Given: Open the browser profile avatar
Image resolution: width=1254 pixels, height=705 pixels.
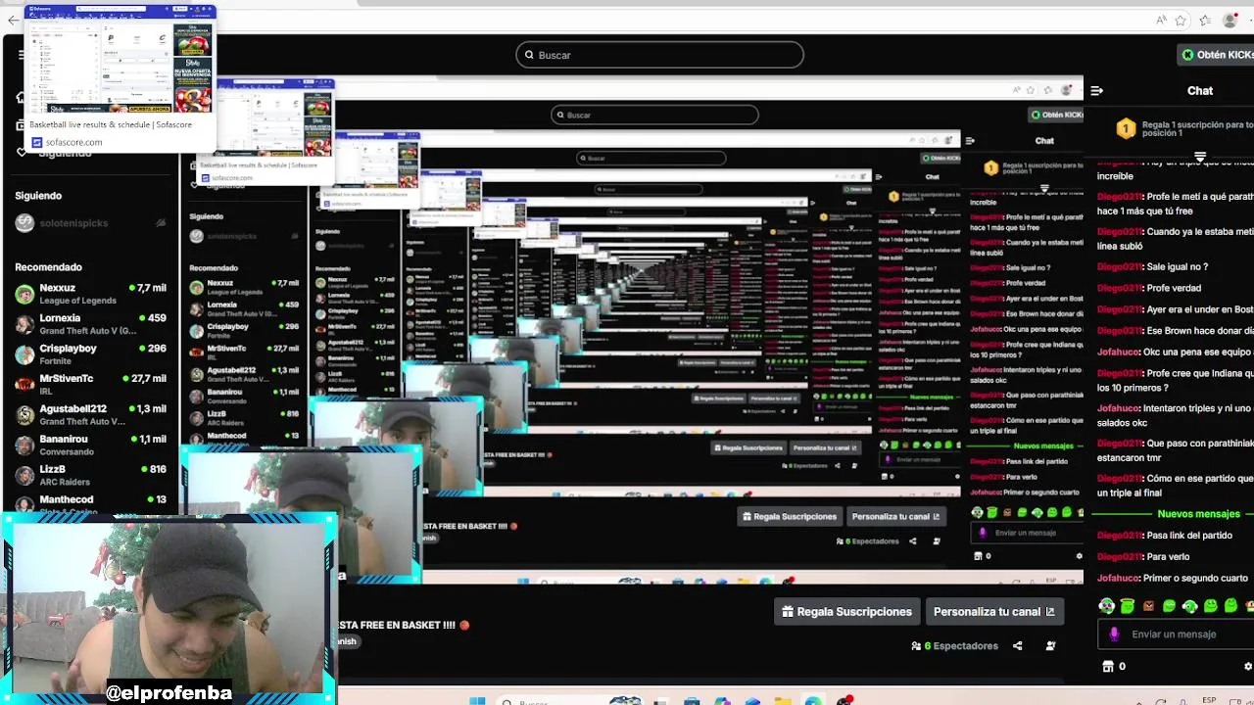Looking at the screenshot, I should [x=1230, y=20].
